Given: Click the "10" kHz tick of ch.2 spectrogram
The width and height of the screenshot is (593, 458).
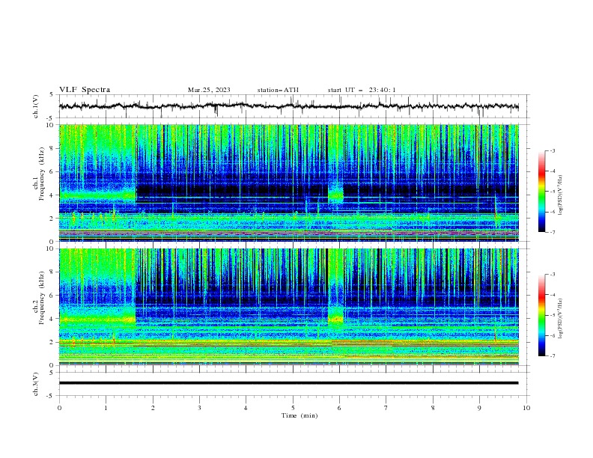Looking at the screenshot, I should (52, 248).
